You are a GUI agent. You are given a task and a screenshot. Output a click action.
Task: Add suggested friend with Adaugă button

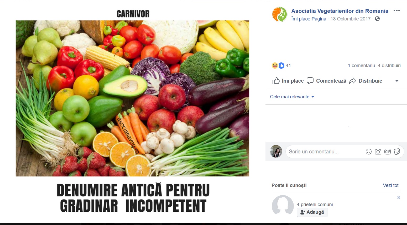(x=312, y=212)
